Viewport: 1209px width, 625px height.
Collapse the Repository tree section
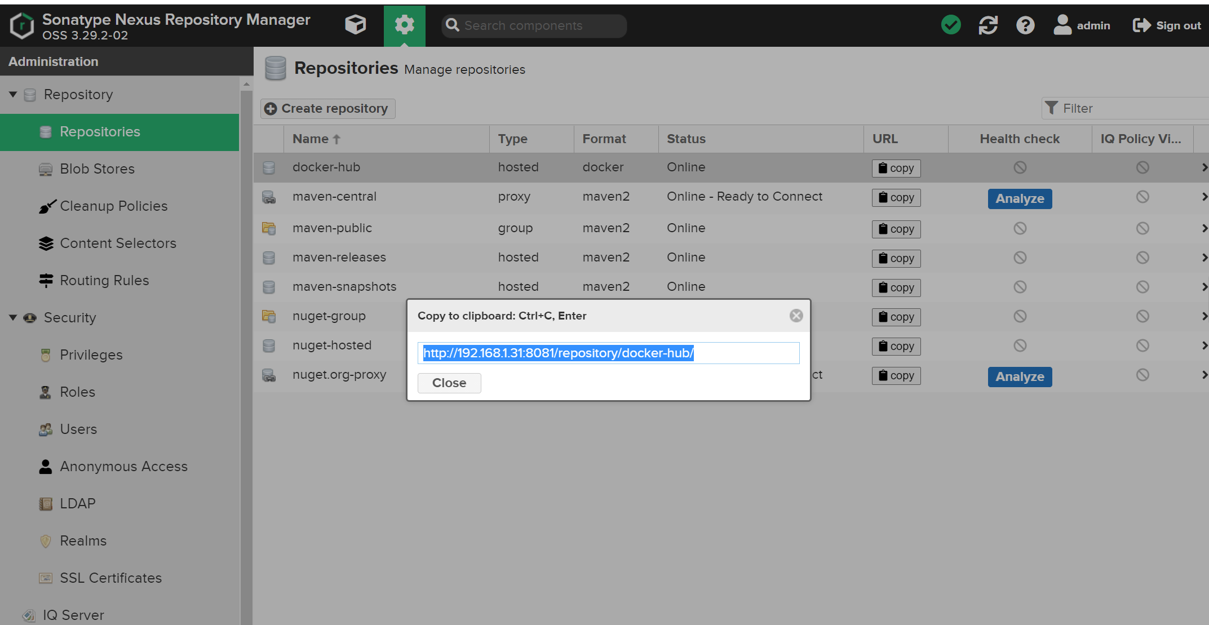[13, 94]
